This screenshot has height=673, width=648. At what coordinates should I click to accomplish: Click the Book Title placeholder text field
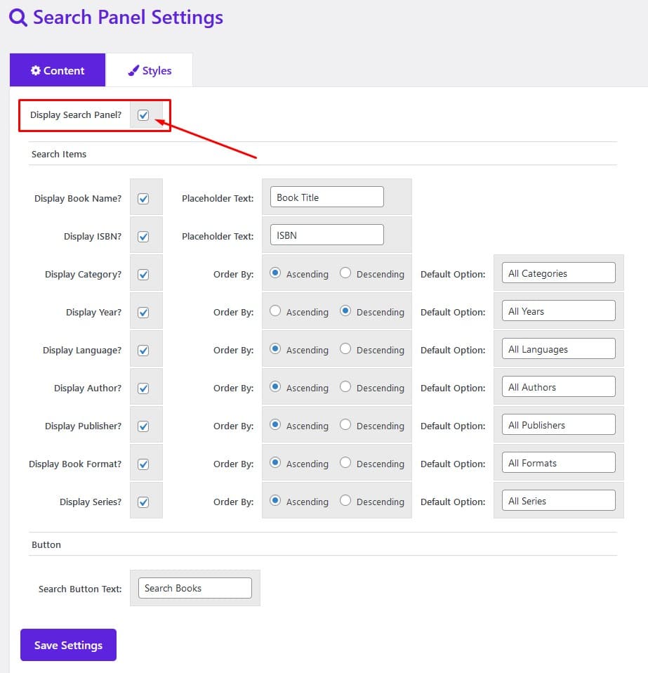(326, 197)
